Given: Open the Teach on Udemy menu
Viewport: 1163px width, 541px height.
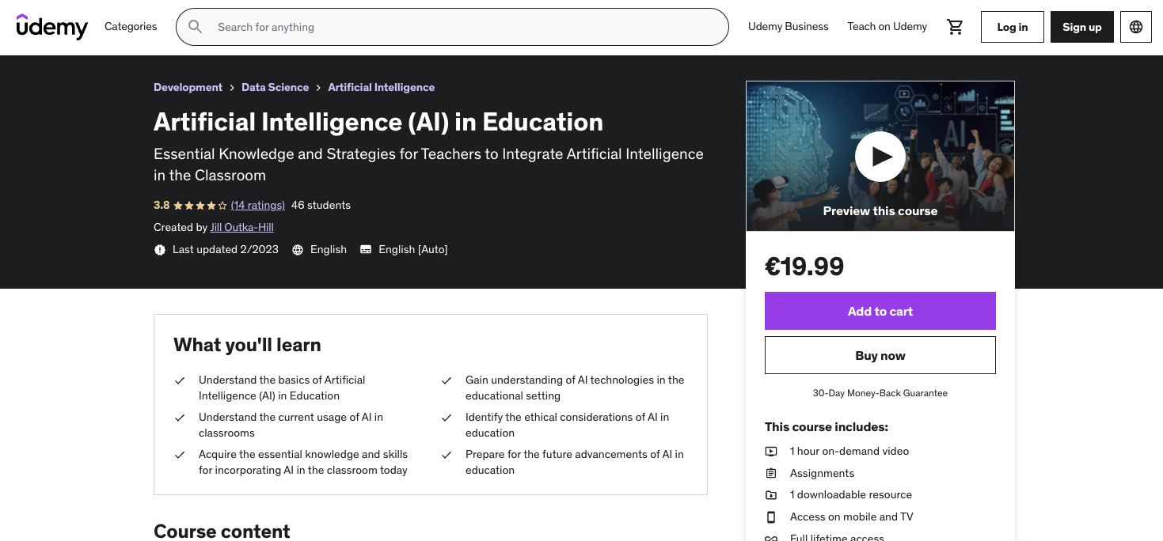Looking at the screenshot, I should tap(887, 26).
